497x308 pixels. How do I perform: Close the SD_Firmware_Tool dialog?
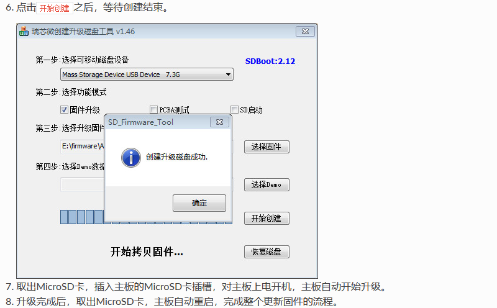[x=219, y=122]
